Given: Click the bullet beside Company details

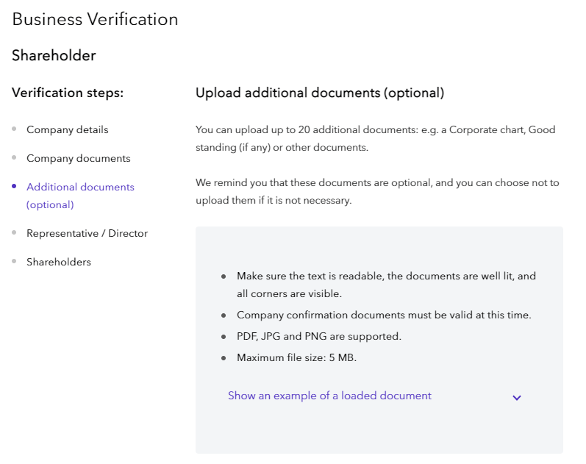Looking at the screenshot, I should pyautogui.click(x=14, y=129).
